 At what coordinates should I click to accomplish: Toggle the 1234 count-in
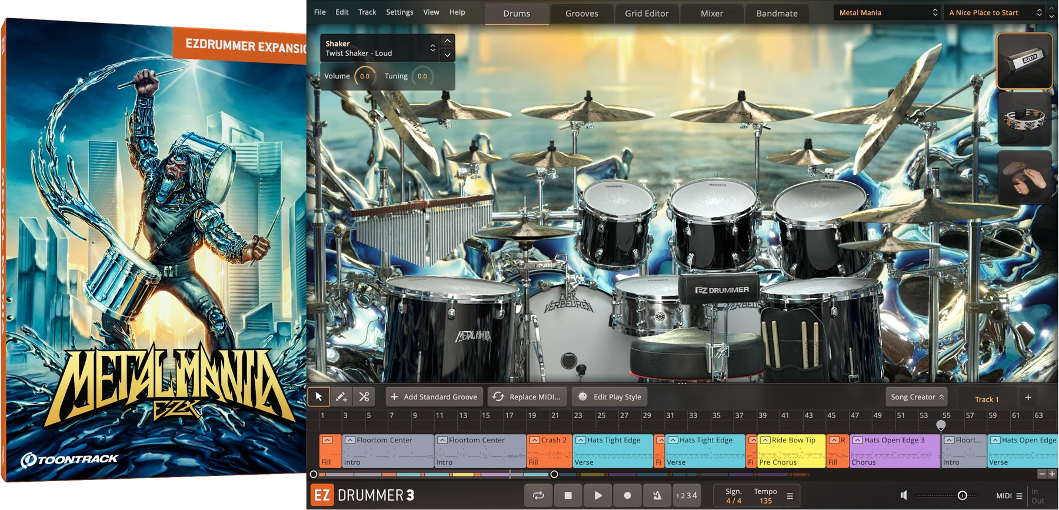(x=687, y=495)
